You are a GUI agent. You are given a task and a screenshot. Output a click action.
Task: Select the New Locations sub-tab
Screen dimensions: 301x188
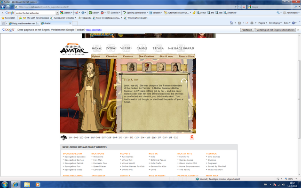(x=146, y=56)
